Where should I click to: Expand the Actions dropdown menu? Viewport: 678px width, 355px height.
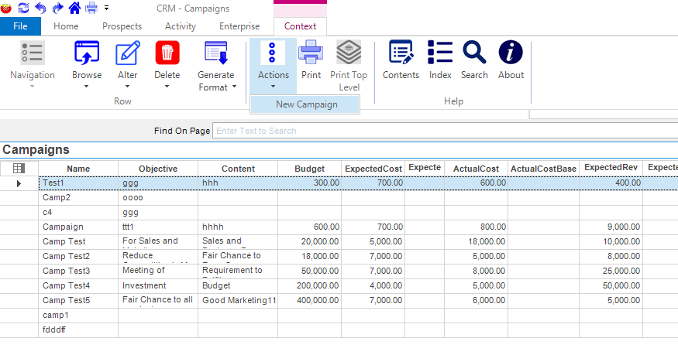click(273, 86)
